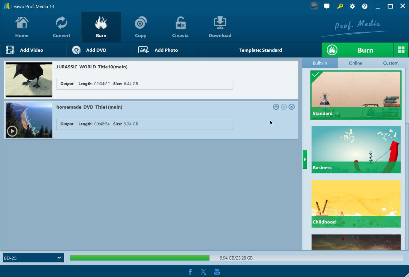The height and width of the screenshot is (277, 409).
Task: Click the 6.44 GB size value
Action: pos(131,84)
